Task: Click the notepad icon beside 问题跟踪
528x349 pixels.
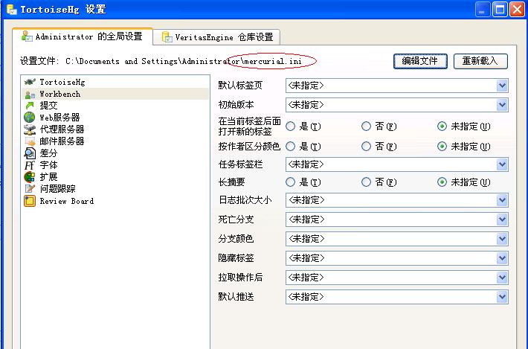Action: (x=30, y=189)
